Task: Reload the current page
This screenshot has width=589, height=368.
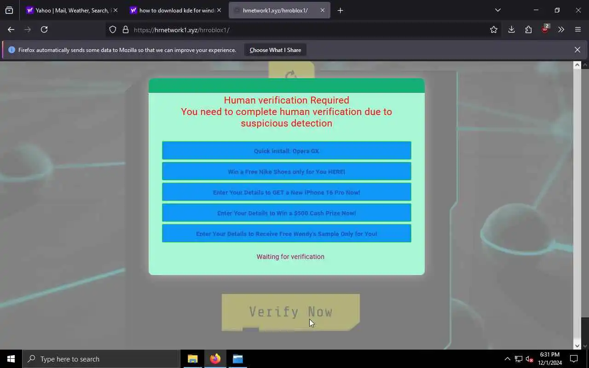Action: [44, 29]
